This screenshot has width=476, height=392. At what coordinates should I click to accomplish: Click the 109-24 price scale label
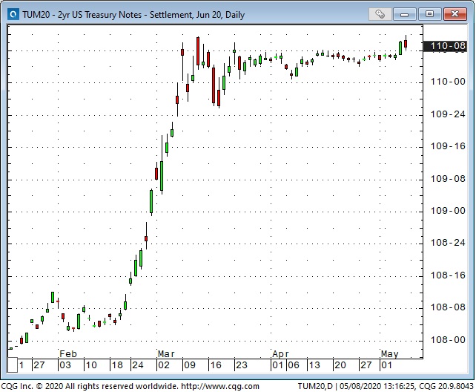448,114
